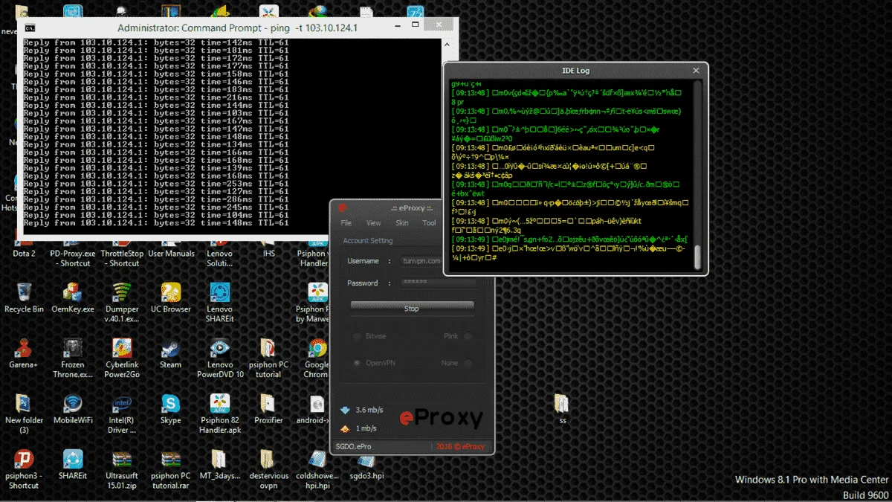Screen dimensions: 892x502
Task: Open the desterviousovpn folder on the desktop
Action: 268,469
